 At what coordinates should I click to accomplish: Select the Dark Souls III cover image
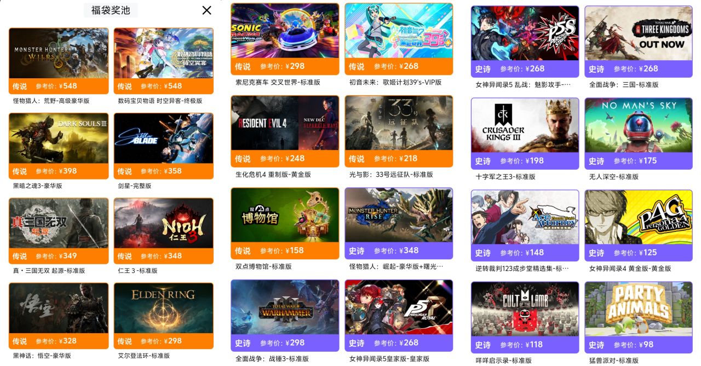click(59, 138)
